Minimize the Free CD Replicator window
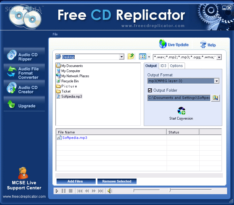The width and height of the screenshot is (234, 205). pos(224,8)
